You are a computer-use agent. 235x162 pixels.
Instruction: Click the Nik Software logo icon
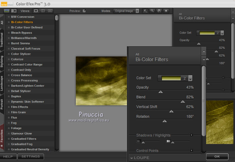coord(4,4)
